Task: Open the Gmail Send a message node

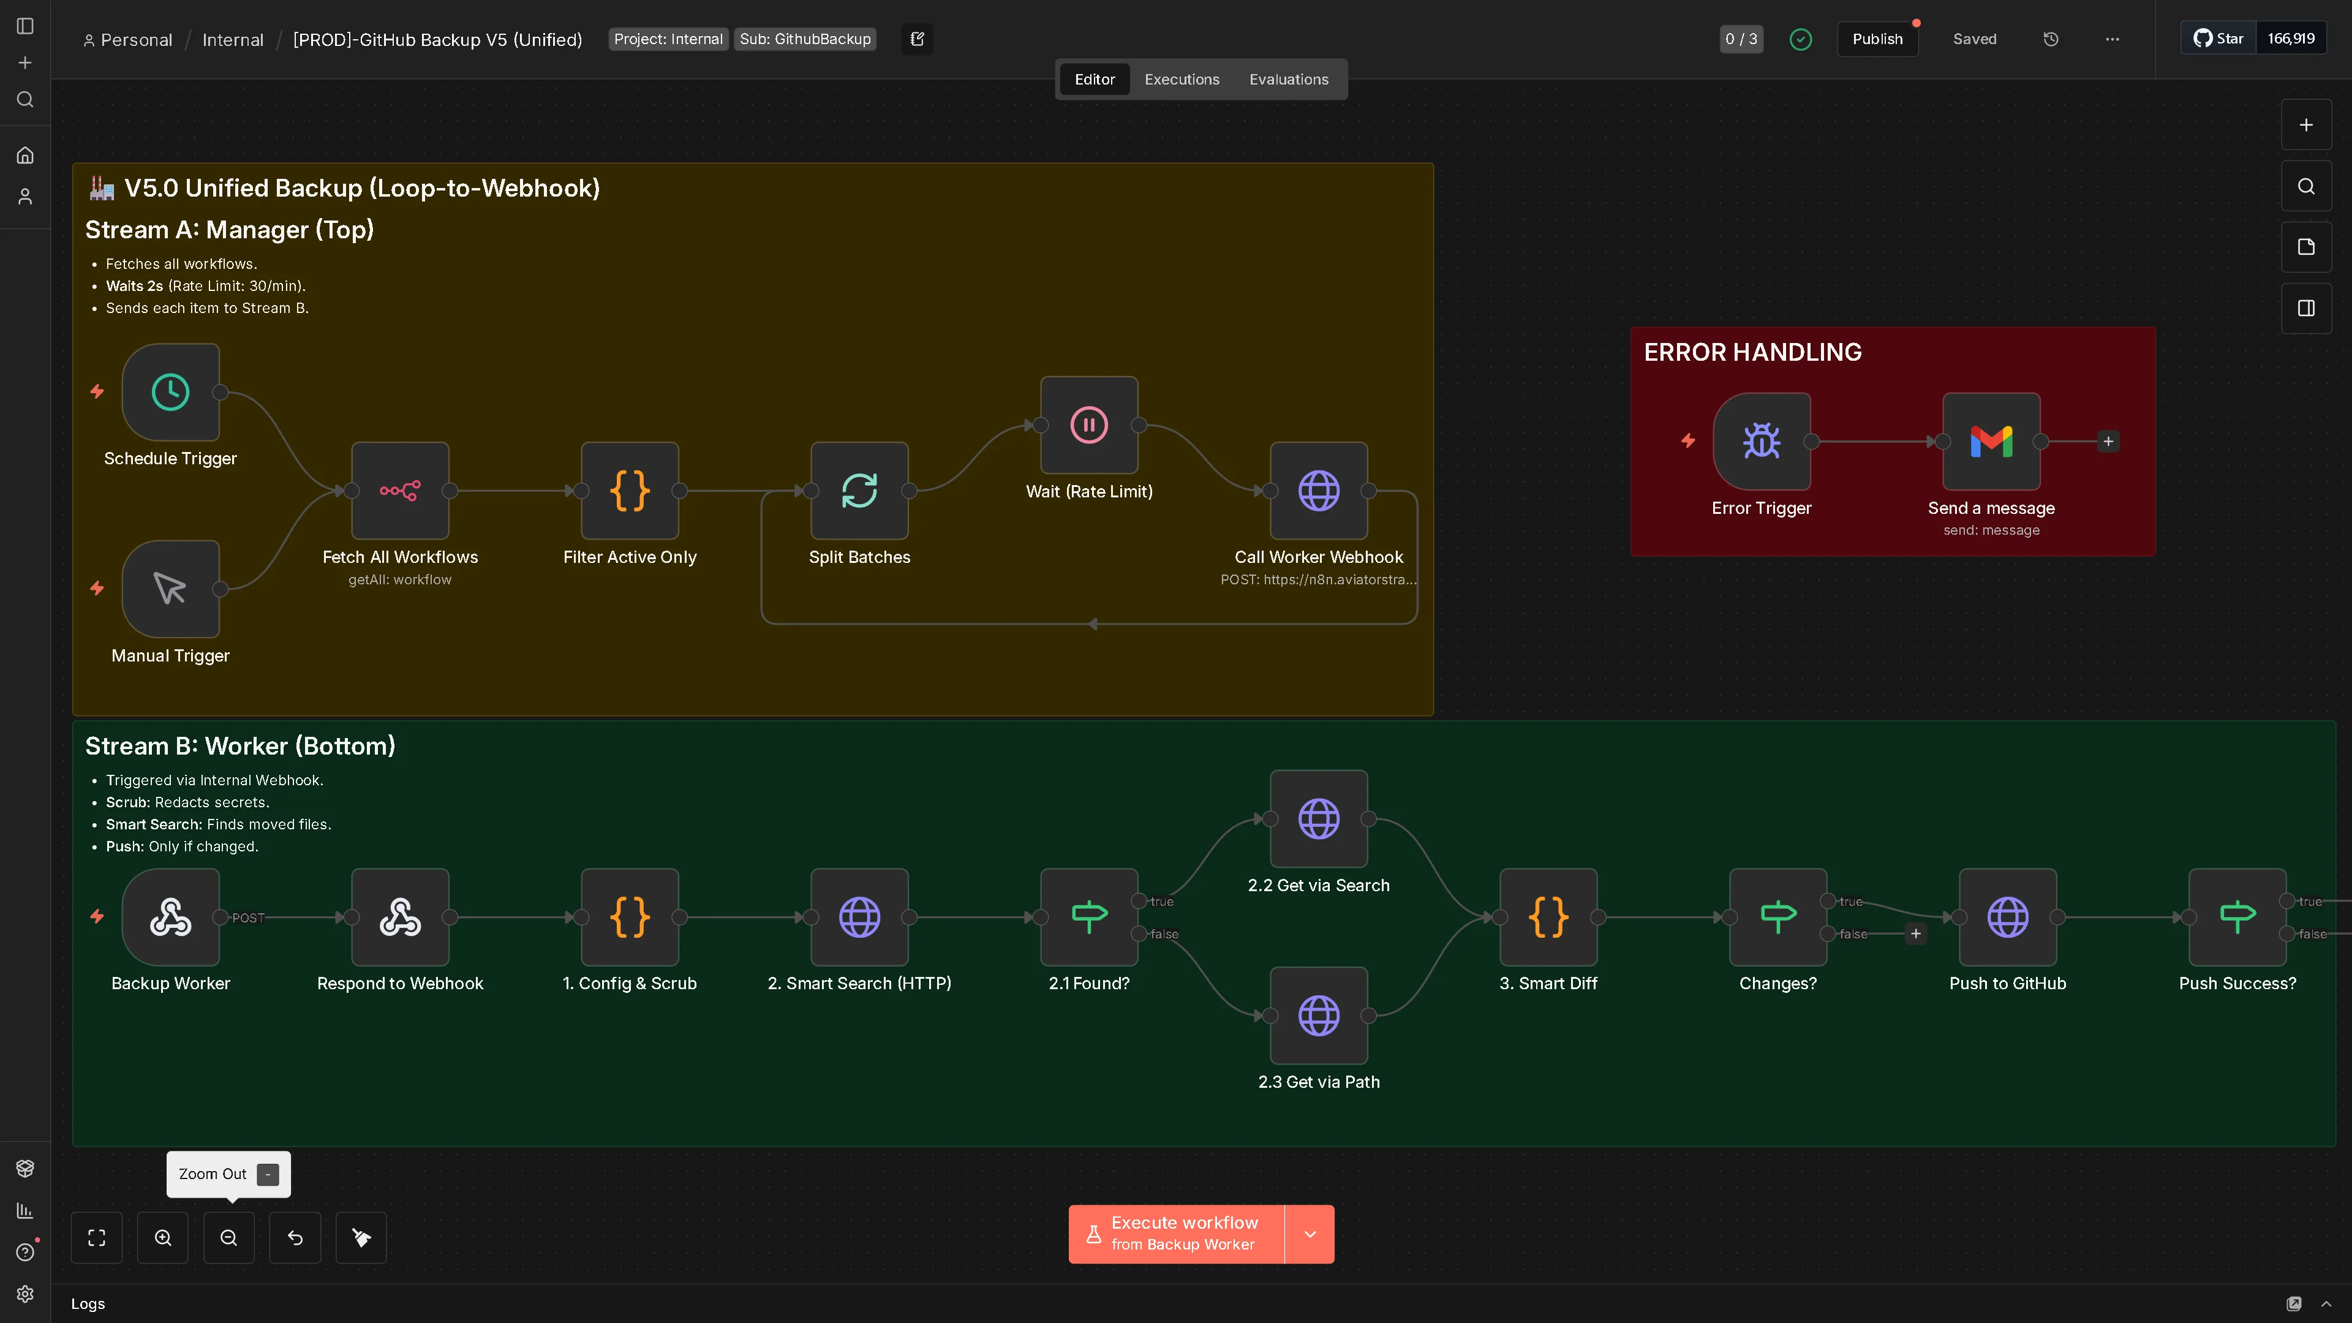Action: tap(1991, 442)
